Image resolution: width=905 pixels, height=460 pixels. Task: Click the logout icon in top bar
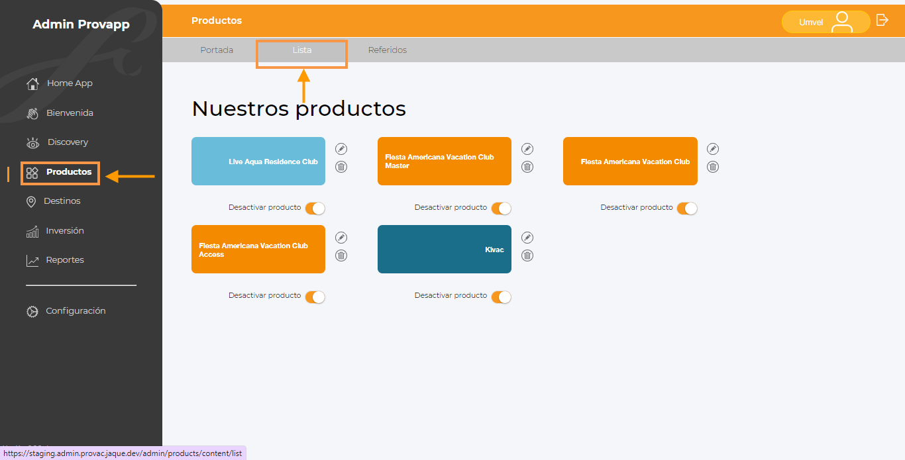[x=882, y=20]
